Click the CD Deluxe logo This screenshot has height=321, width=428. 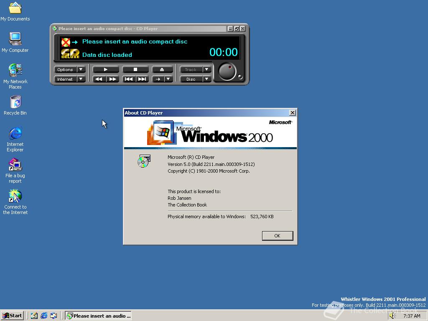coord(70,53)
